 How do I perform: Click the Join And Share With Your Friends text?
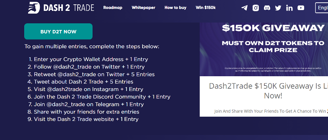click(271, 111)
